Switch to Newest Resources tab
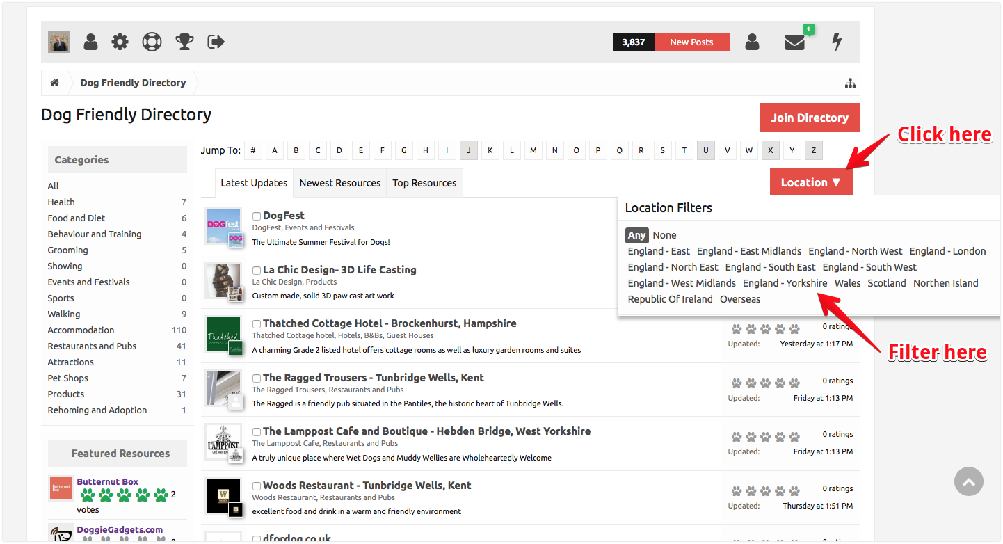This screenshot has width=1003, height=544. click(x=339, y=183)
